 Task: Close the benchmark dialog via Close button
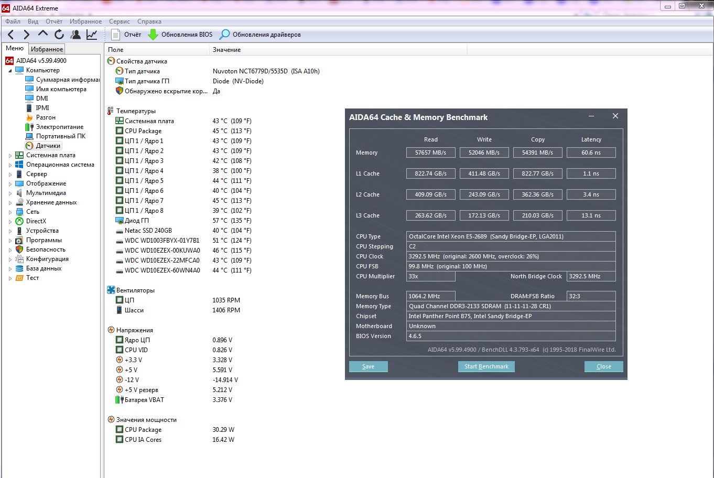click(x=604, y=367)
